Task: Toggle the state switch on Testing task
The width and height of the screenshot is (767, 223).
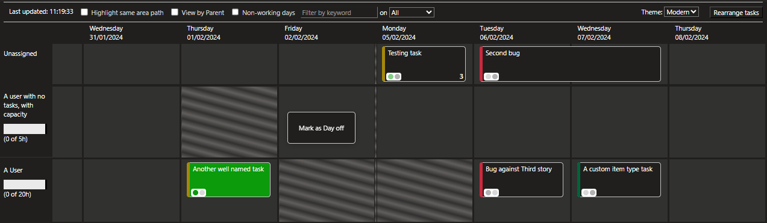Action: click(394, 76)
